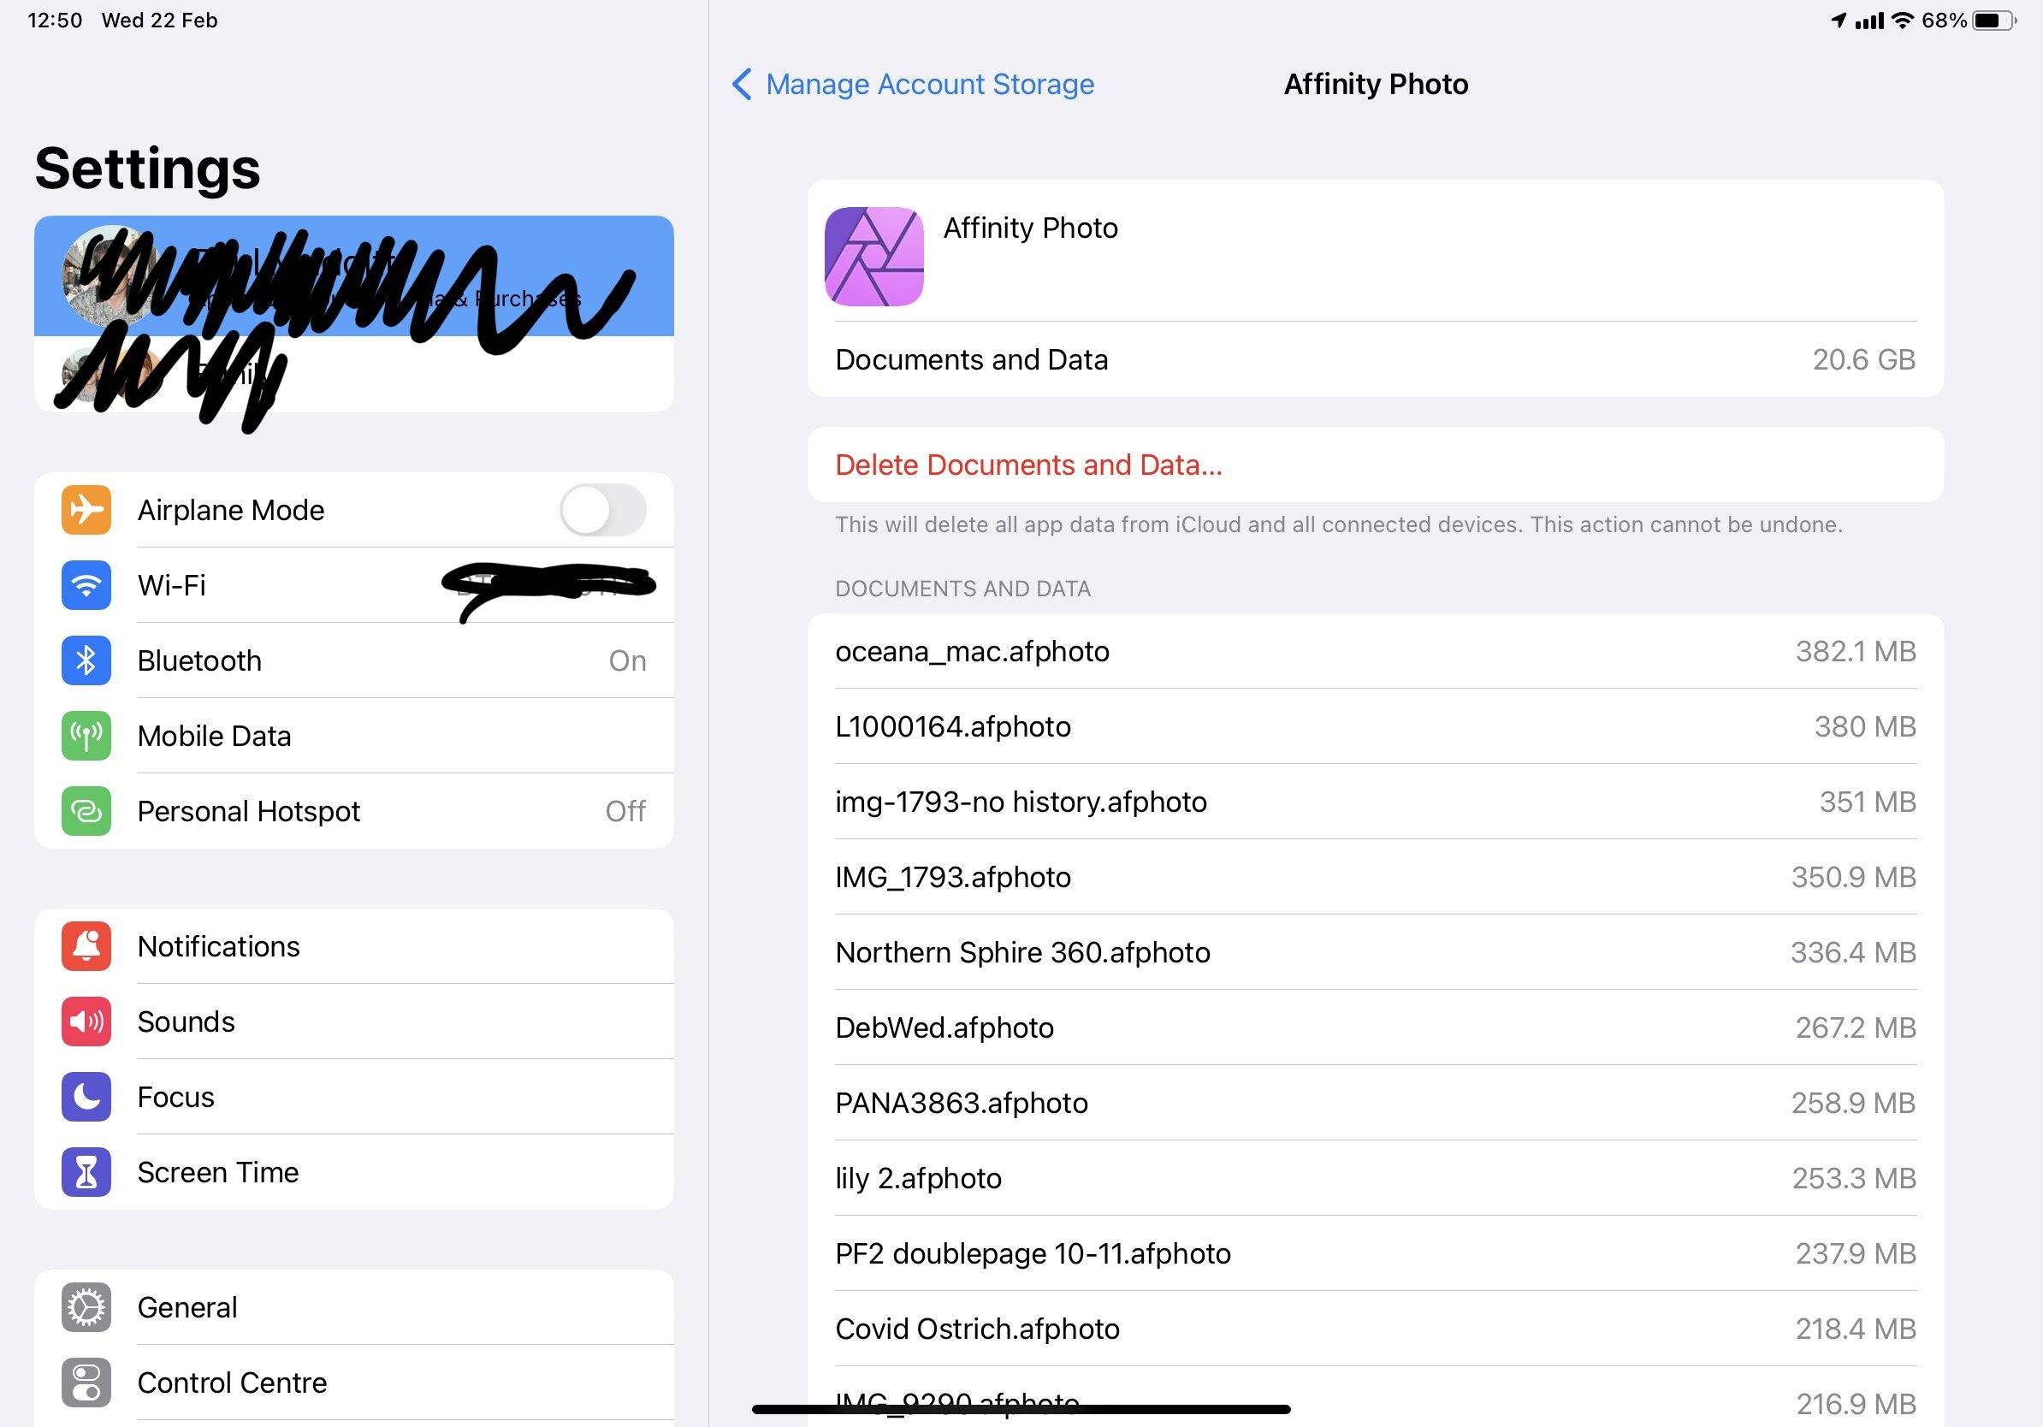Select PANA3863.afphoto file row
2043x1427 pixels.
coord(1376,1102)
